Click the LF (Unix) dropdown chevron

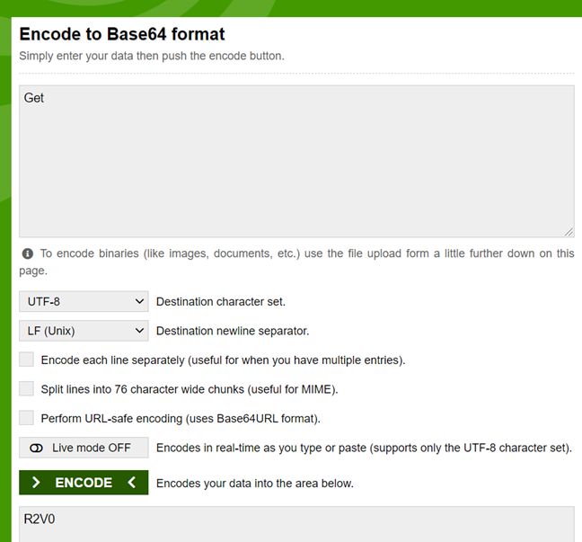[x=139, y=331]
